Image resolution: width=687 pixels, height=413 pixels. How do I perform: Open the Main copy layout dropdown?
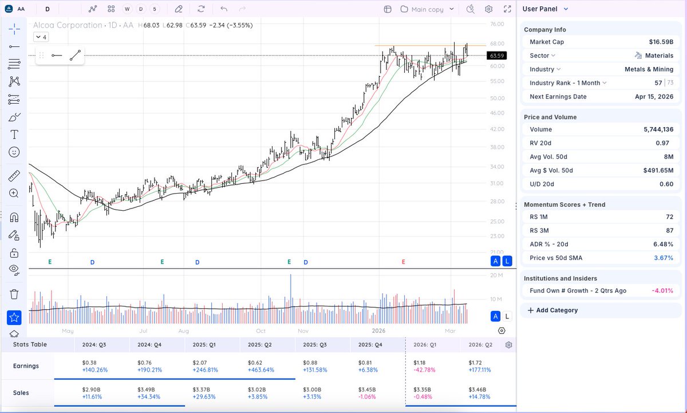click(428, 9)
